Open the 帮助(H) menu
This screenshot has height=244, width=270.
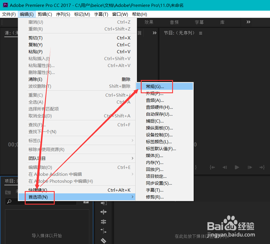(x=140, y=14)
